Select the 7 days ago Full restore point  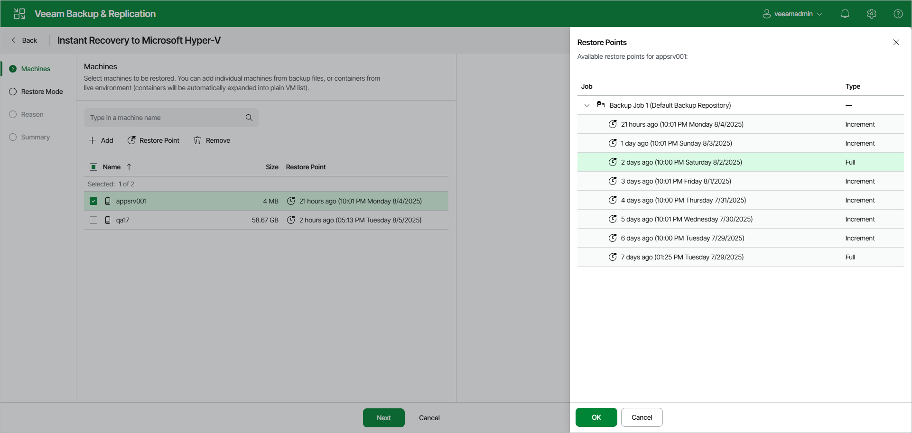740,257
